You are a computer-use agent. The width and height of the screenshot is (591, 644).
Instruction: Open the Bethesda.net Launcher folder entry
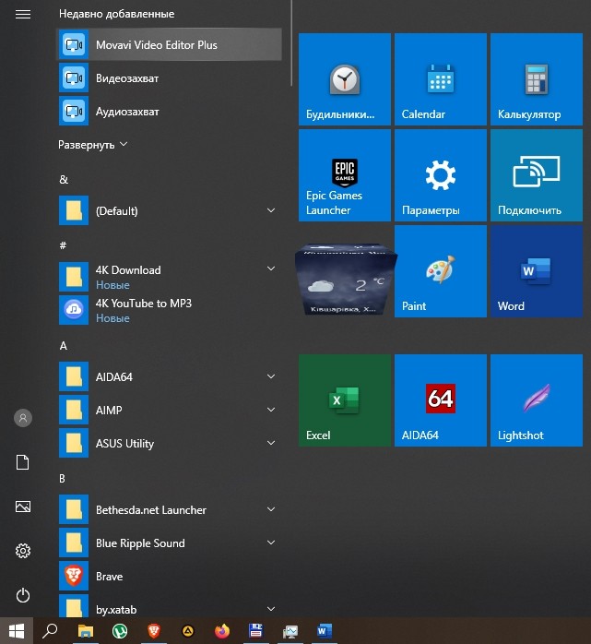[169, 509]
